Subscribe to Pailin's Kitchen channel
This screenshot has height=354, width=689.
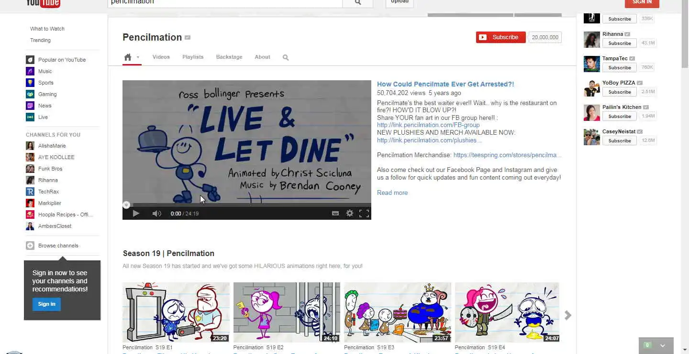point(620,116)
